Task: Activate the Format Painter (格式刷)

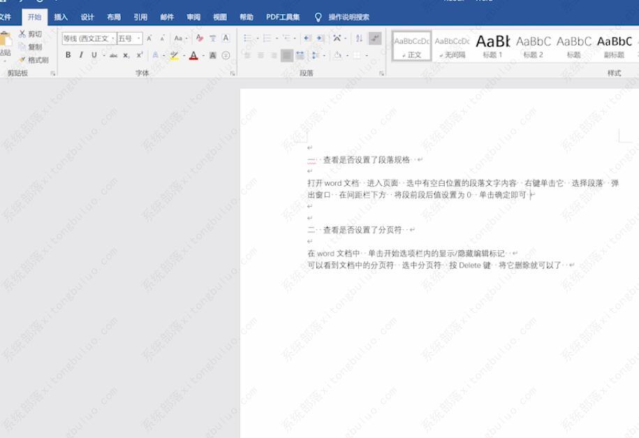Action: 34,60
